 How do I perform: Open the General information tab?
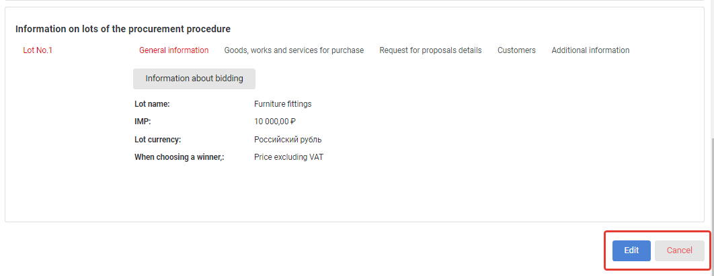coord(174,50)
